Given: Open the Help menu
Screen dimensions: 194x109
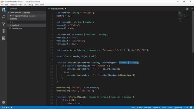Looking at the screenshot, I should pyautogui.click(x=42, y=5).
